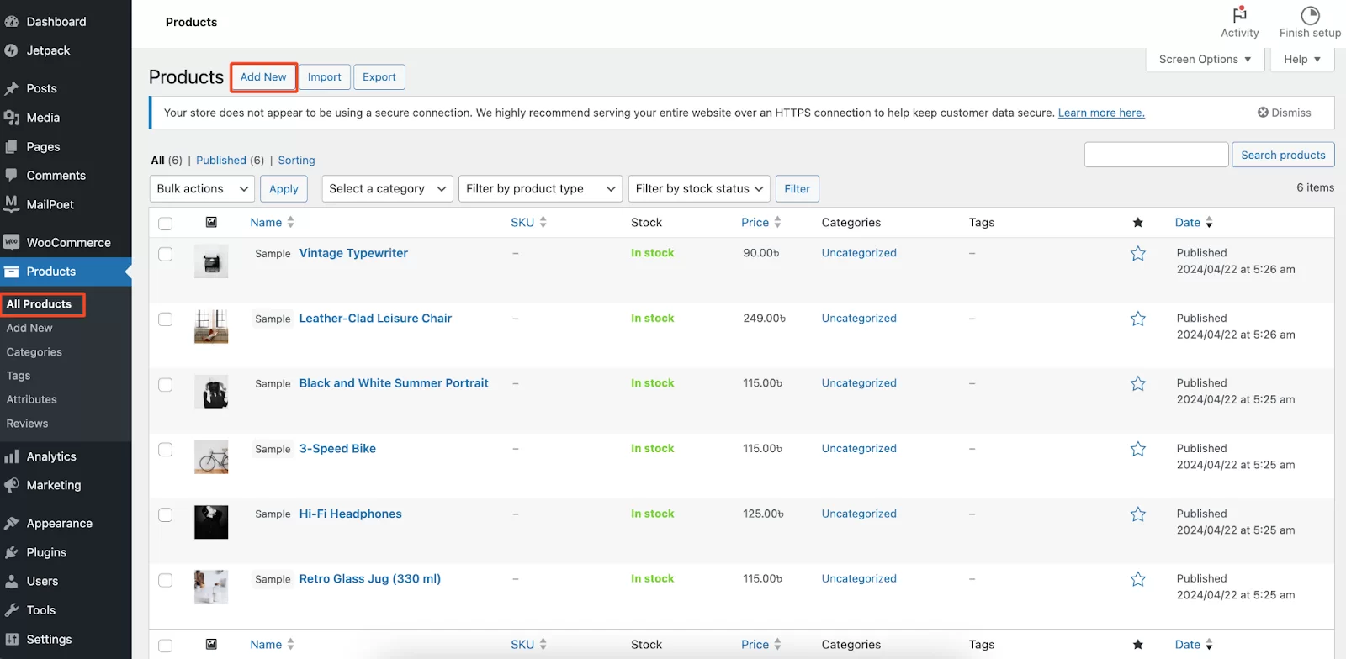Sort by Price in the top header
The height and width of the screenshot is (659, 1346).
[761, 222]
